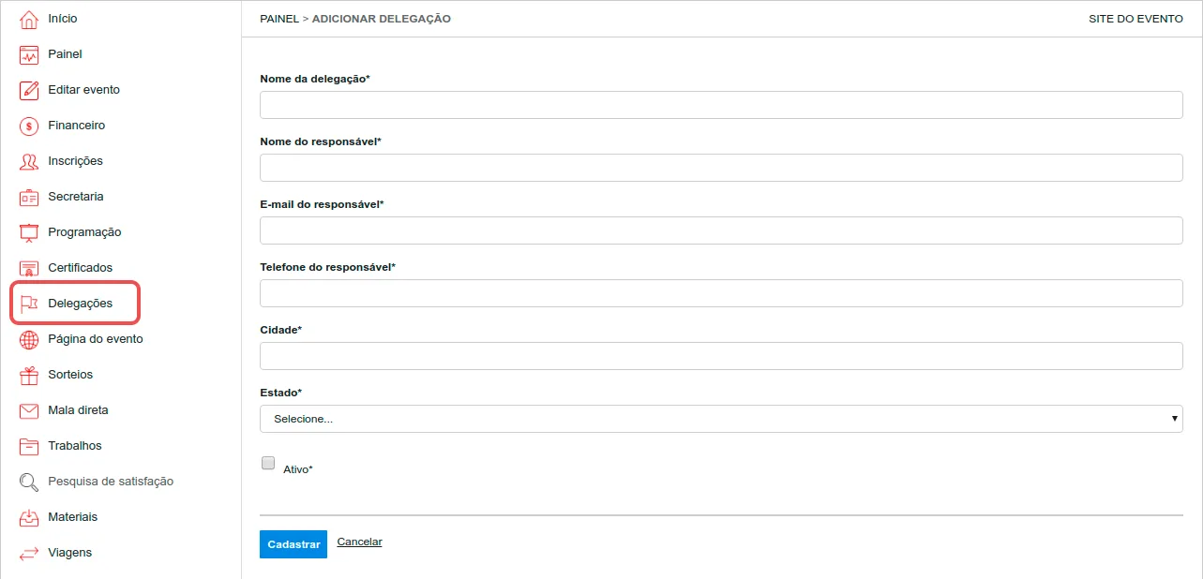
Task: Click the Cancelar link
Action: [x=359, y=542]
